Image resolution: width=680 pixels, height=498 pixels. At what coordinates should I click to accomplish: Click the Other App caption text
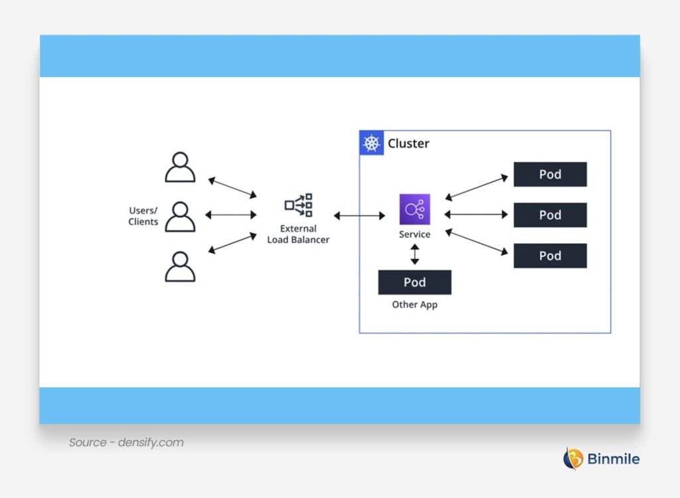pos(414,304)
